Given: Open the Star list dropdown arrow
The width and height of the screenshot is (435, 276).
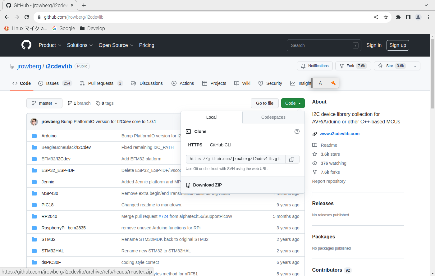Looking at the screenshot, I should point(415,66).
